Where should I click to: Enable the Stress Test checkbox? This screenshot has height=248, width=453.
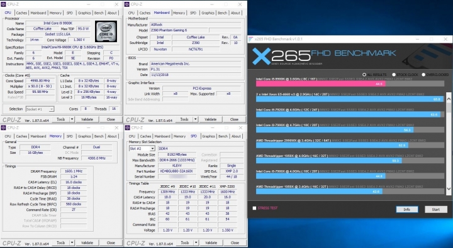(x=254, y=208)
